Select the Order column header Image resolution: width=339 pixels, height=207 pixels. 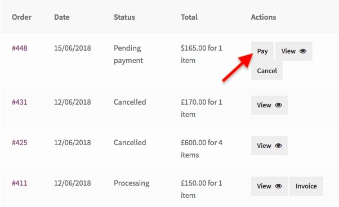tap(21, 17)
